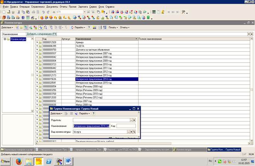Expand the Номенклатура tree root node
The height and width of the screenshot is (166, 255).
click(x=5, y=39)
